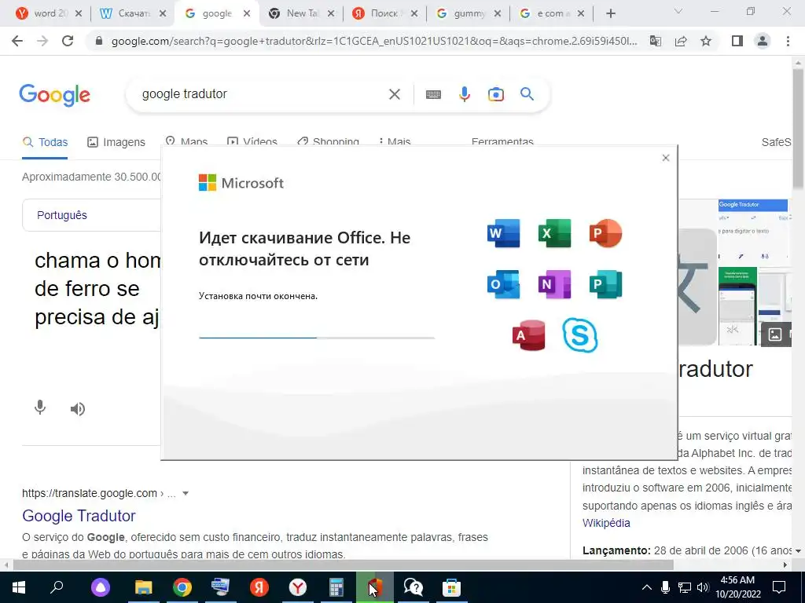Switch to the 'Поиск' Yandex tab
Viewport: 805px width, 603px height.
(x=384, y=13)
